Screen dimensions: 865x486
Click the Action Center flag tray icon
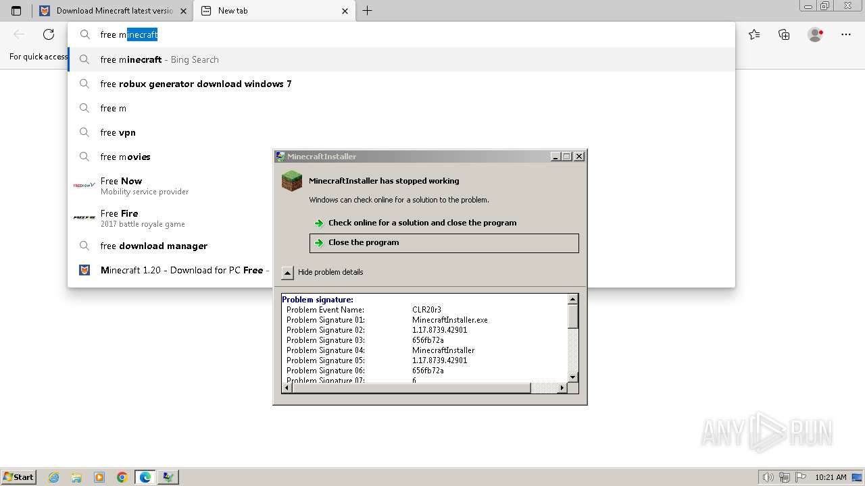point(800,477)
